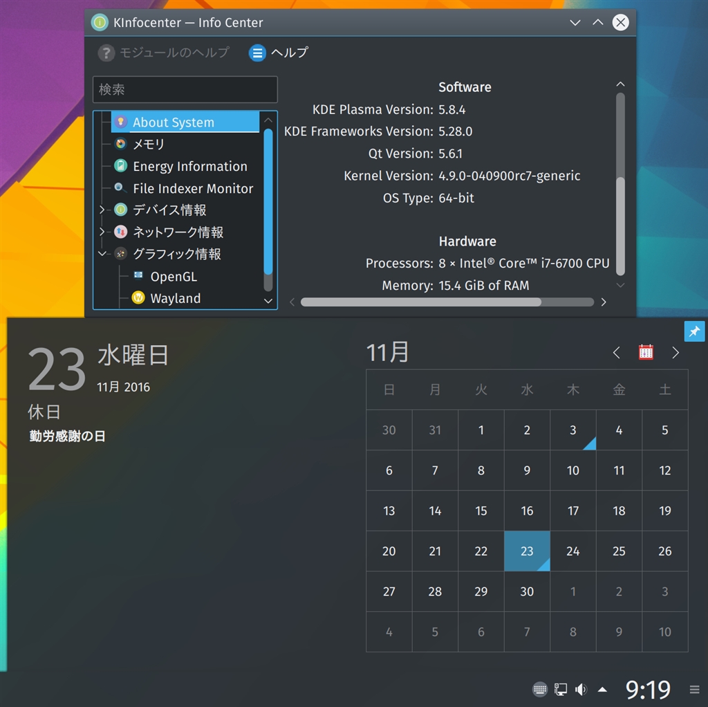Click the KInfocenter keep-above chevron button
Image resolution: width=708 pixels, height=707 pixels.
(598, 22)
